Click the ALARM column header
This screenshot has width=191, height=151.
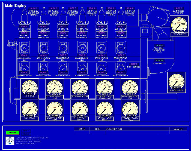178,129
